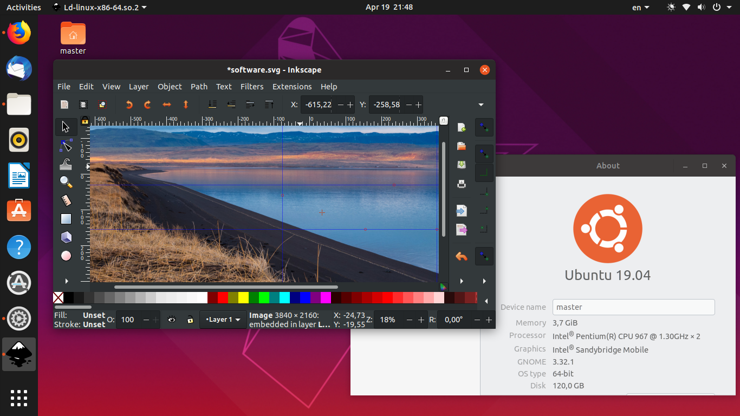The width and height of the screenshot is (740, 416).
Task: Undo last action with orange arrow
Action: [x=462, y=257]
